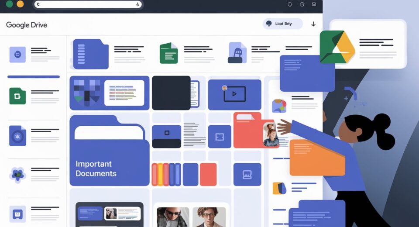Viewport: 419px width, 227px height.
Task: Open the Liod Brly account pill
Action: coord(283,24)
